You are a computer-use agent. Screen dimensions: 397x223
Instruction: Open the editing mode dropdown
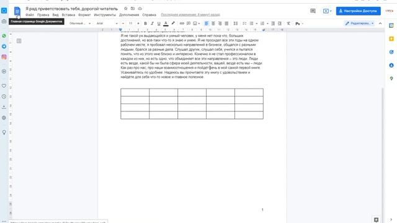359,24
